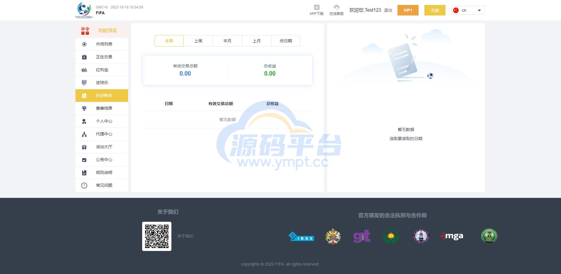Click the 日期 column header

169,104
